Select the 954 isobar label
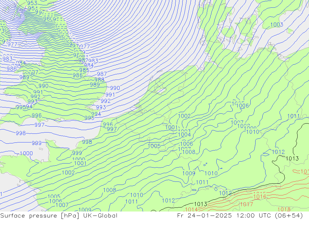The height and width of the screenshot is (227, 309). pos(32,8)
